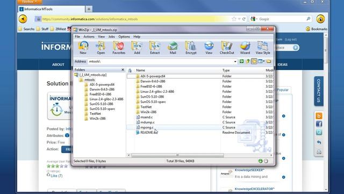Click the lock icon column header
Screen dimensions: 344x194
click(x=130, y=71)
